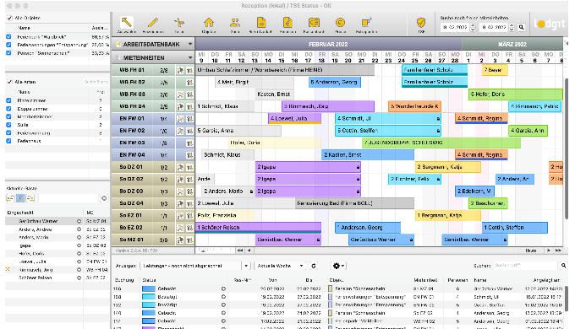The image size is (575, 329).
Task: Go back one step with the single-left arrow
Action: coord(249,251)
